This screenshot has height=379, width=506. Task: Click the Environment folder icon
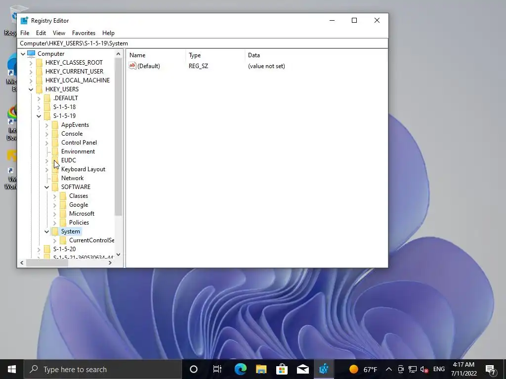(55, 151)
